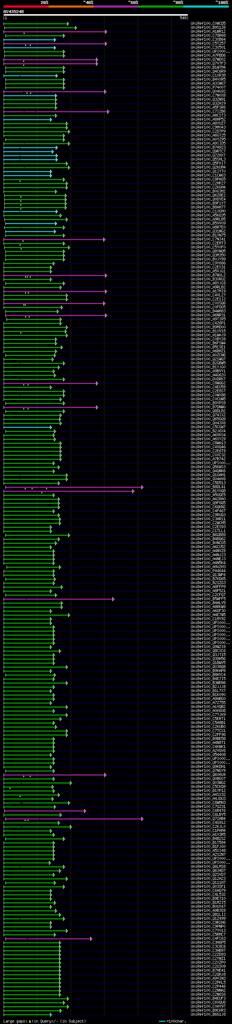Screen dimensions: 232x1024
Task: Select hit UniRef100_Q9F8Q5
Action: [x=208, y=503]
